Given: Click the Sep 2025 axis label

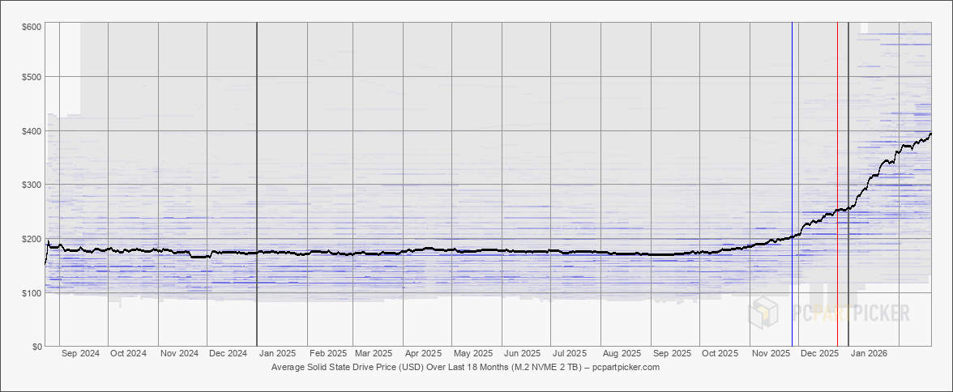Looking at the screenshot, I should tap(672, 353).
